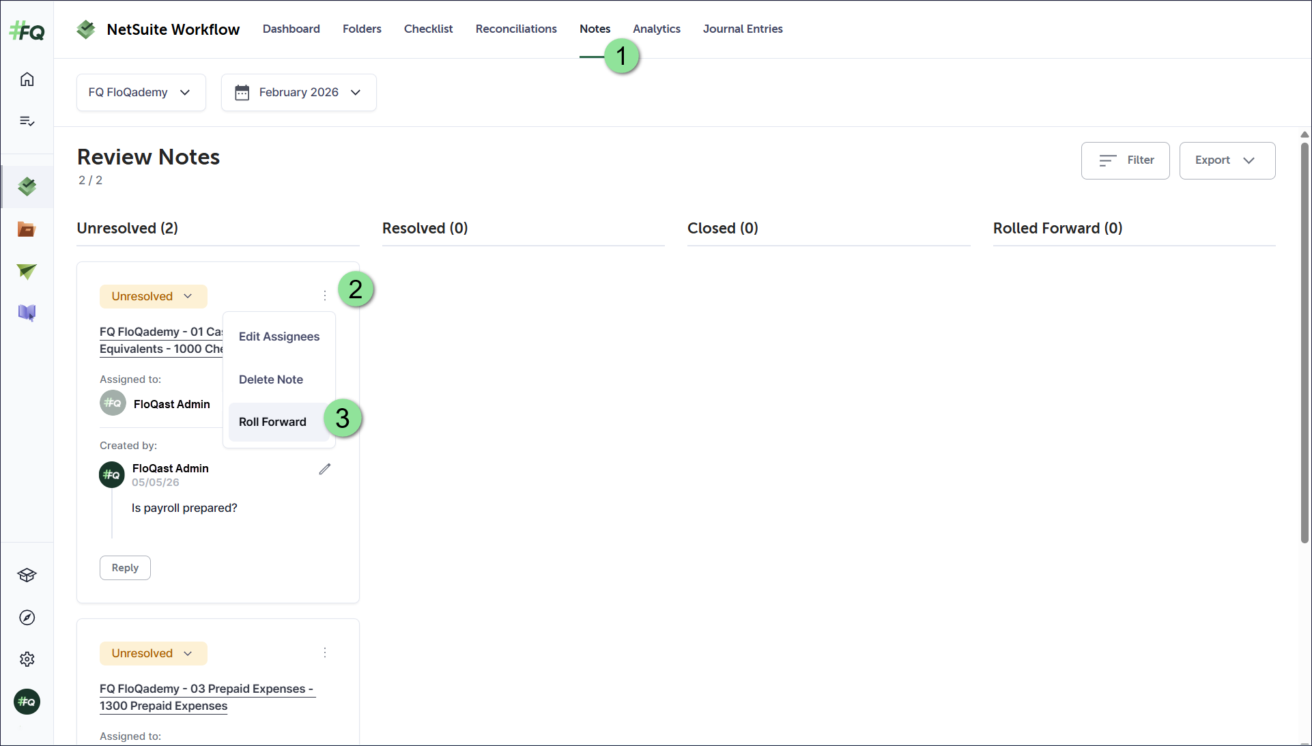Open the February 2026 period dropdown
This screenshot has height=746, width=1312.
pos(299,92)
